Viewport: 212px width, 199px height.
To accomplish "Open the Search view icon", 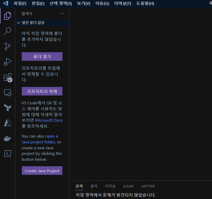I will coord(8,31).
